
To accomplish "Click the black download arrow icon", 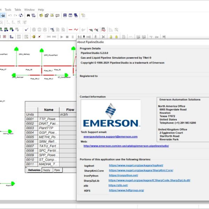I will coord(84,37).
